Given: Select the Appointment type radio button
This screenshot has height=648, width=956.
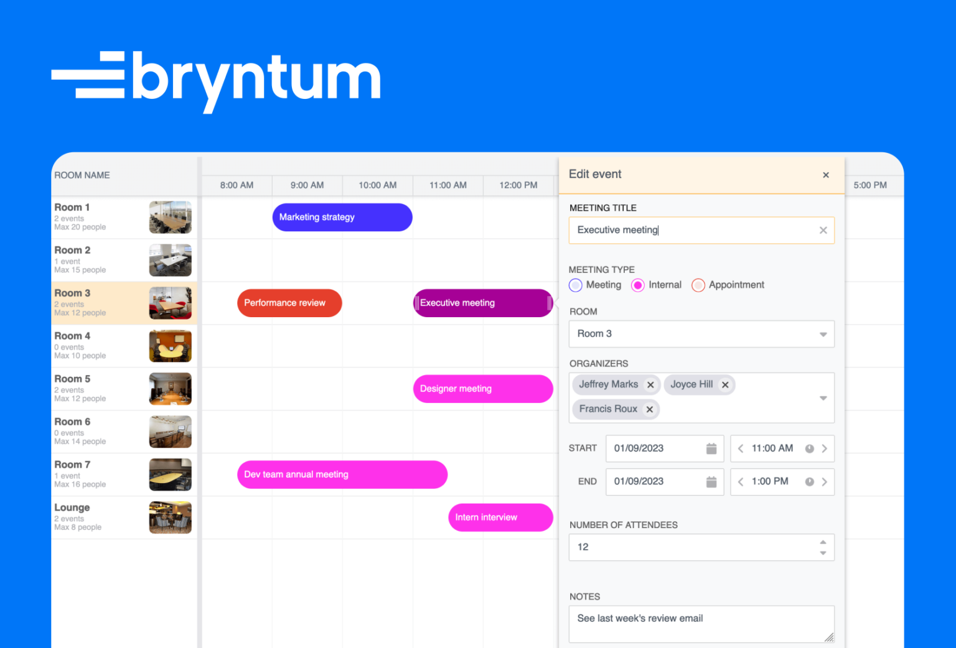Looking at the screenshot, I should [698, 285].
